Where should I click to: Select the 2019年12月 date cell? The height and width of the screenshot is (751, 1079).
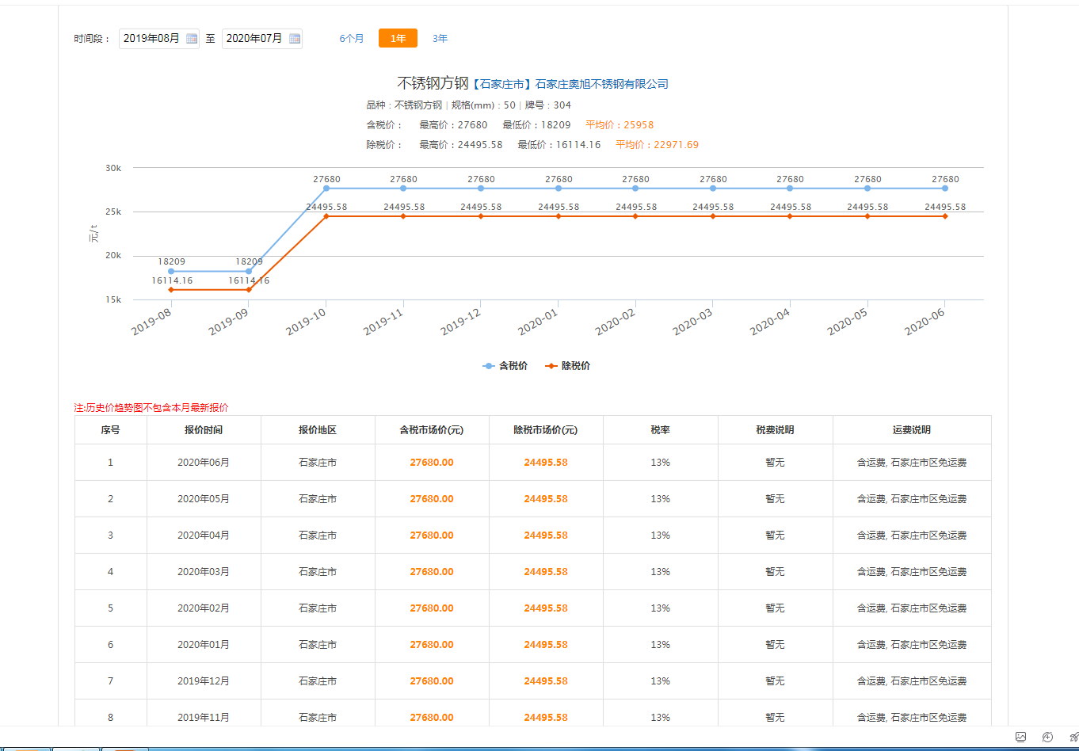point(204,681)
